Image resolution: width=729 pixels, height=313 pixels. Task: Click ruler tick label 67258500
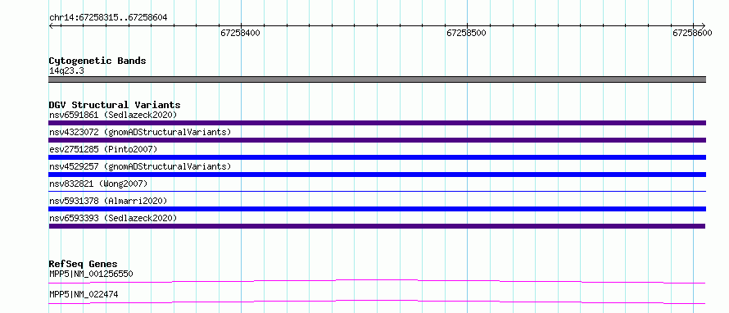pos(466,33)
